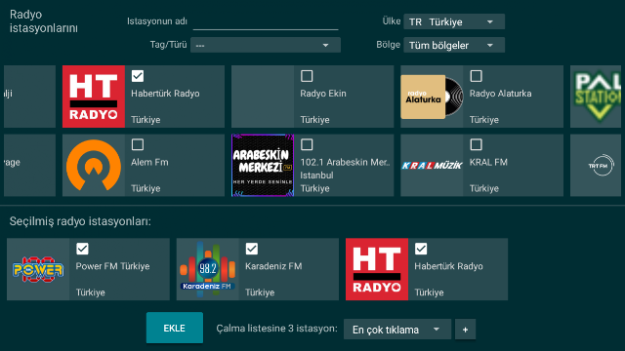Click the Alem Fm station name
The height and width of the screenshot is (351, 625).
tap(149, 163)
